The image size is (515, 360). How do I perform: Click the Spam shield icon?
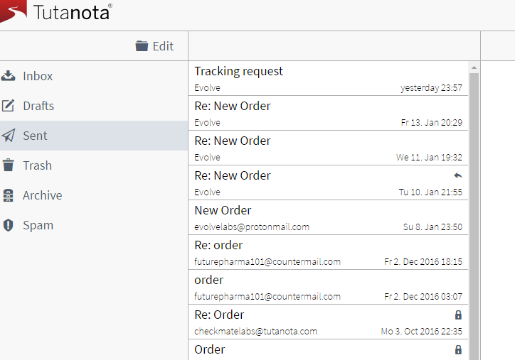pyautogui.click(x=9, y=225)
